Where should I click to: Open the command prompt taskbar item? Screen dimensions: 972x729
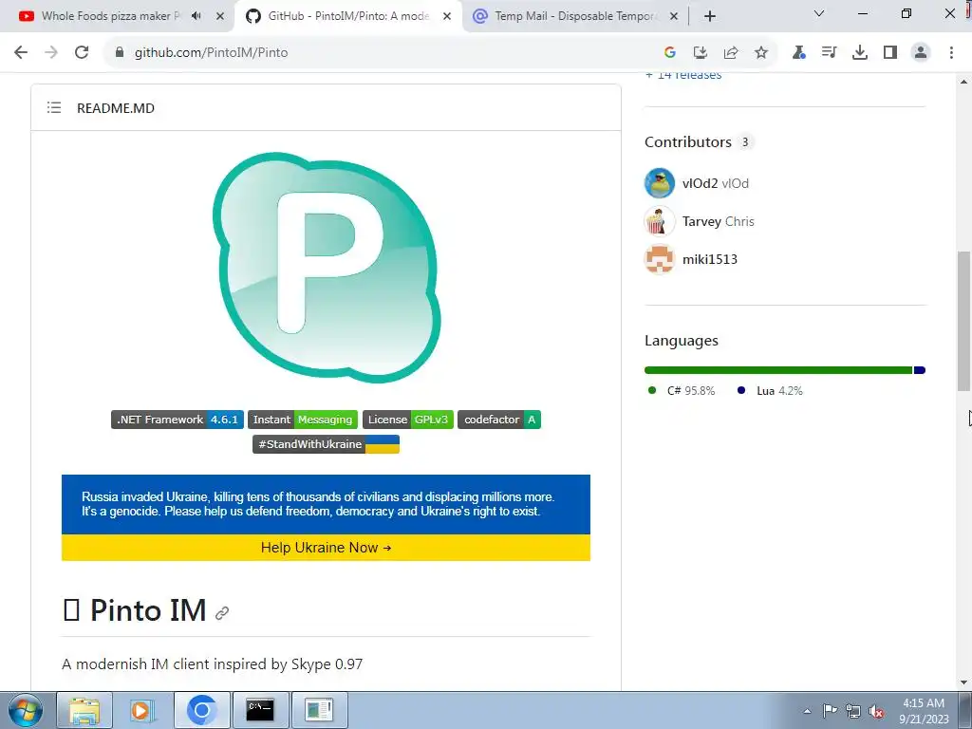pos(260,710)
